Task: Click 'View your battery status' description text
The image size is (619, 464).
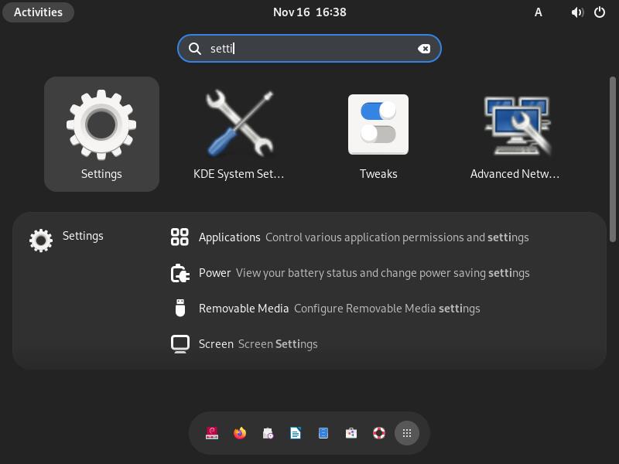Action: point(382,273)
